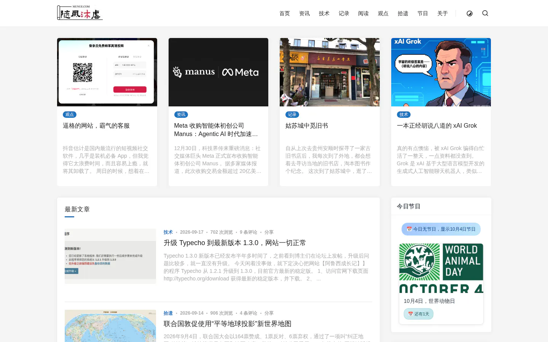Click the 技术 tag on Grok card

pos(404,114)
